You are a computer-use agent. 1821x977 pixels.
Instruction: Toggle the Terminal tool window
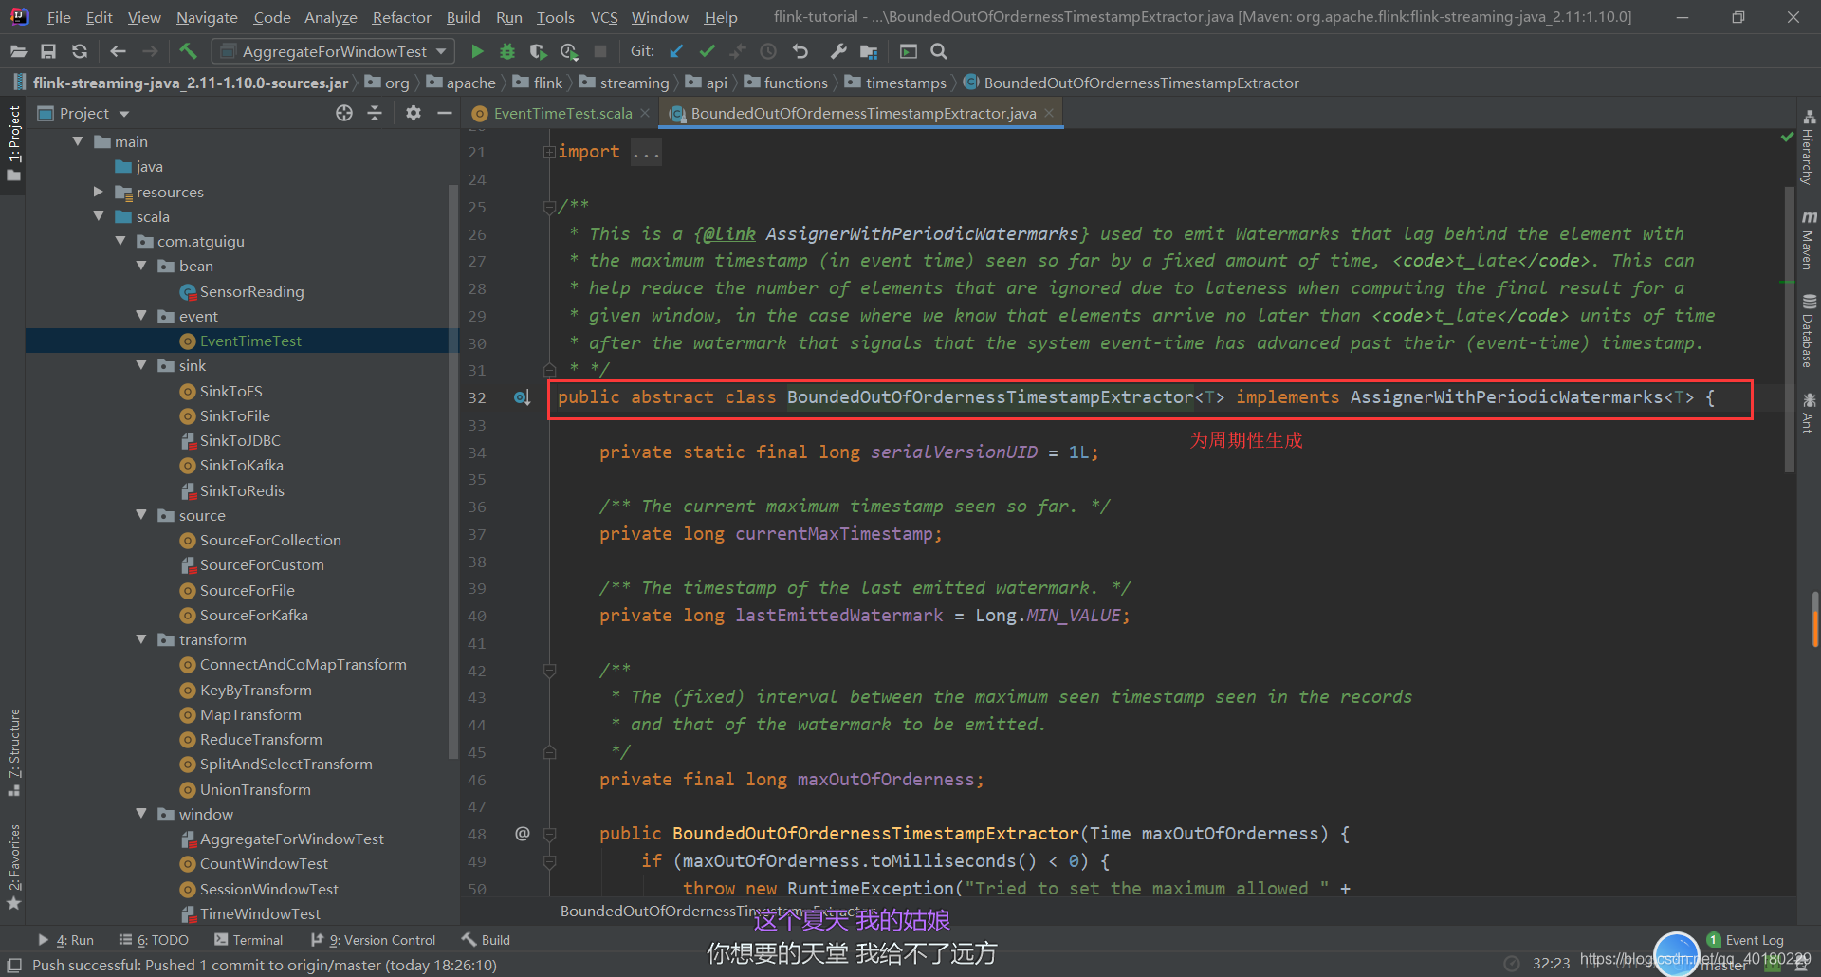[x=248, y=940]
